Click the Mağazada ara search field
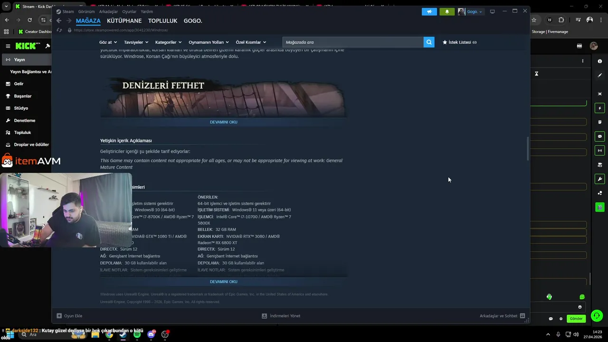The width and height of the screenshot is (608, 342). coord(353,42)
